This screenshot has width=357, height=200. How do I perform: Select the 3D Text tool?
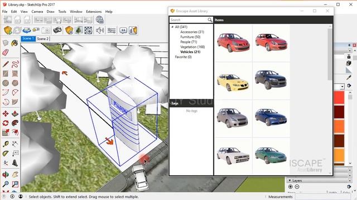(15, 163)
